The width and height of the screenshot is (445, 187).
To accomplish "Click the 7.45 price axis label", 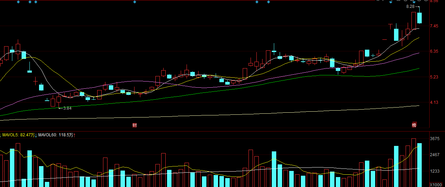I will pos(434,26).
